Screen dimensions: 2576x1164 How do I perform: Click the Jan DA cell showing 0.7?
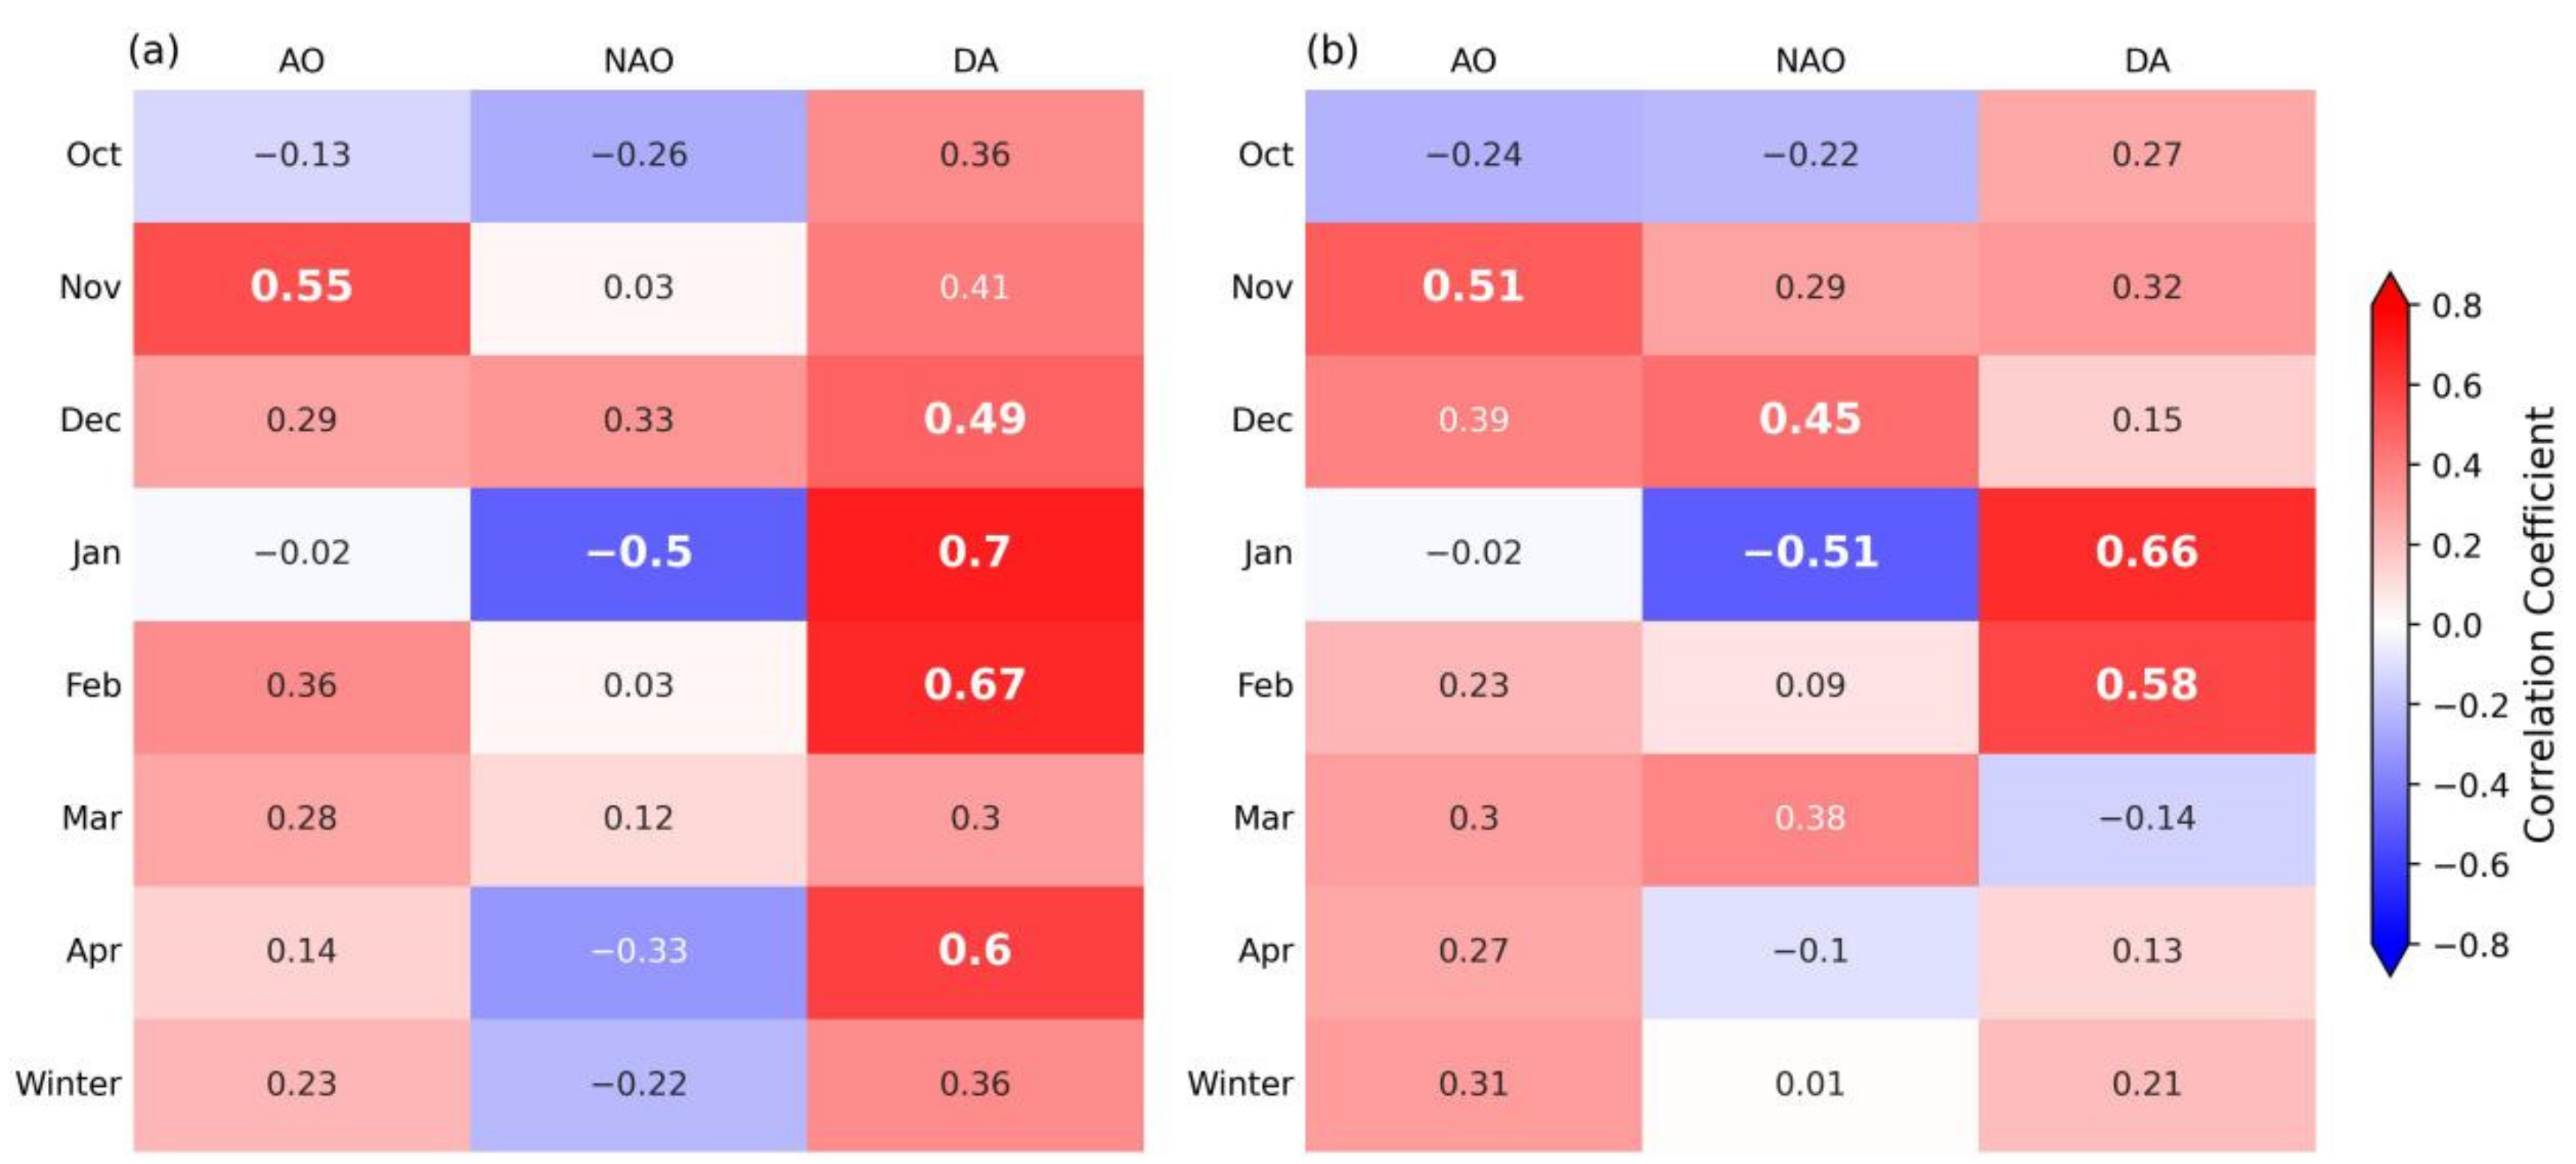coord(975,553)
